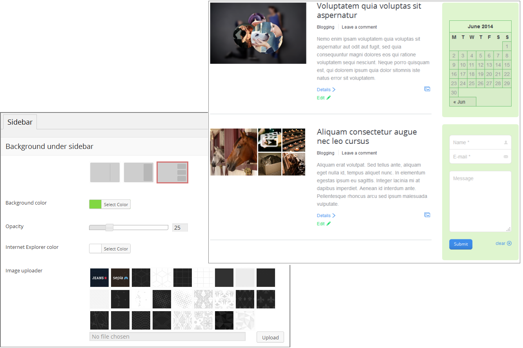The image size is (523, 348).
Task: Click pencil Edit icon on first post
Action: click(x=329, y=98)
